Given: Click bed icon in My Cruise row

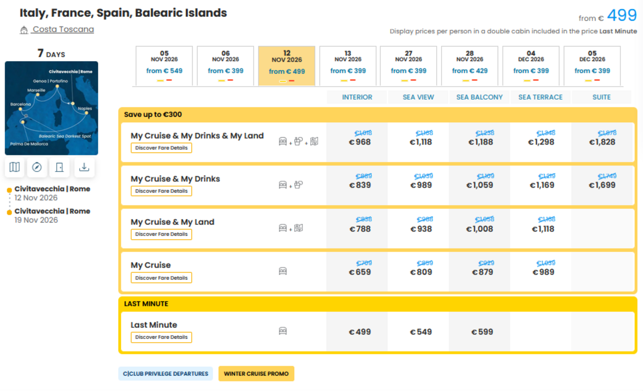Looking at the screenshot, I should click(x=283, y=271).
